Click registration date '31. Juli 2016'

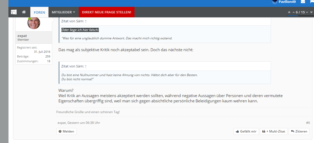click(x=42, y=52)
